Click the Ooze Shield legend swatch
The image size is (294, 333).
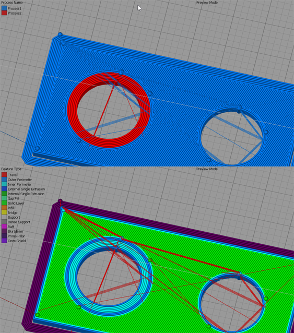4,241
